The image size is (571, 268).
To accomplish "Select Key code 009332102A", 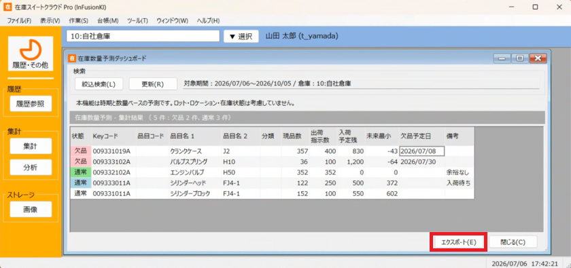I will tap(114, 172).
